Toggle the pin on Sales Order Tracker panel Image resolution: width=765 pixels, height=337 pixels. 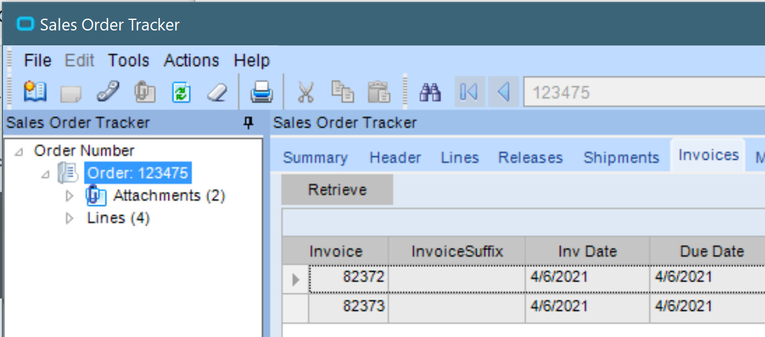click(249, 122)
